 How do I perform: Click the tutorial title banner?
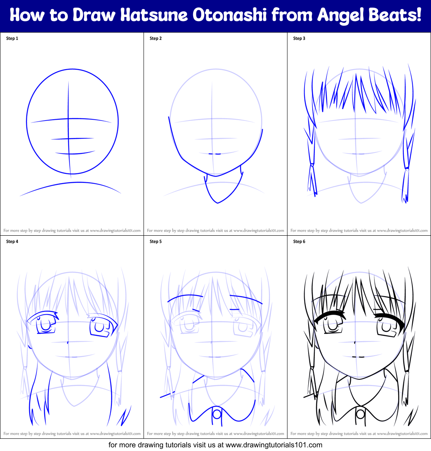tap(215, 16)
